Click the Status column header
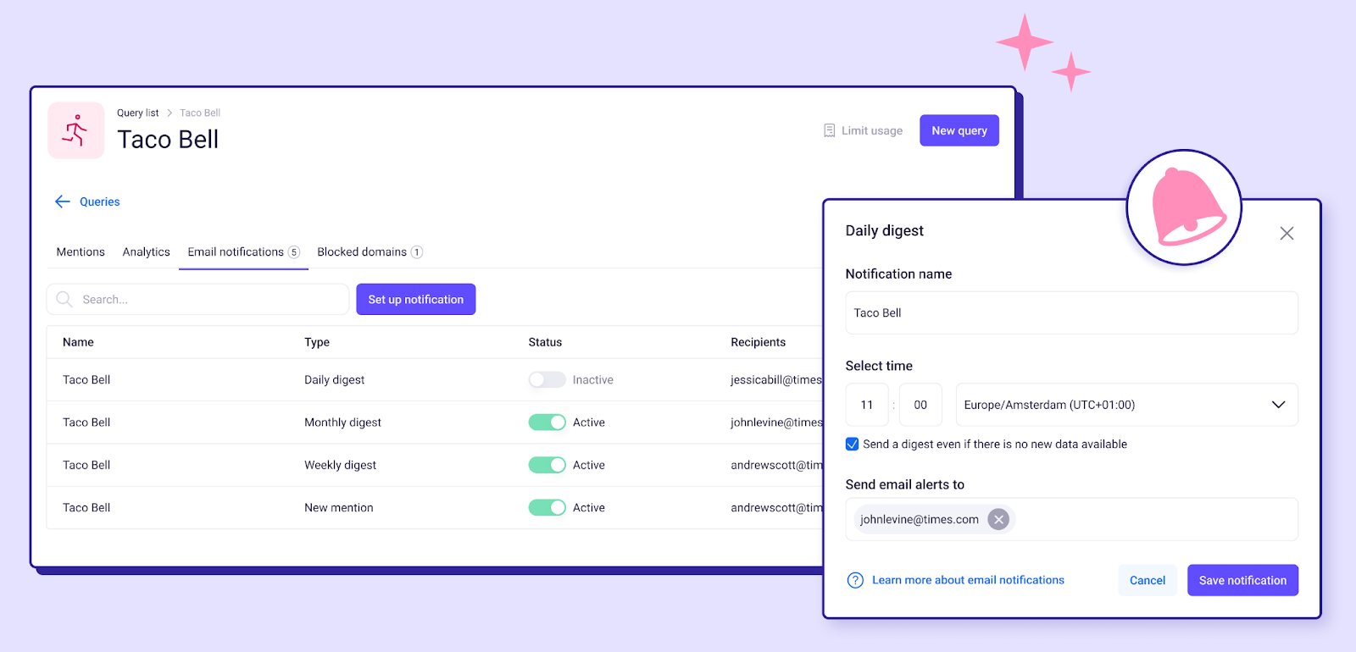Screen dimensions: 1356x652 (x=545, y=342)
